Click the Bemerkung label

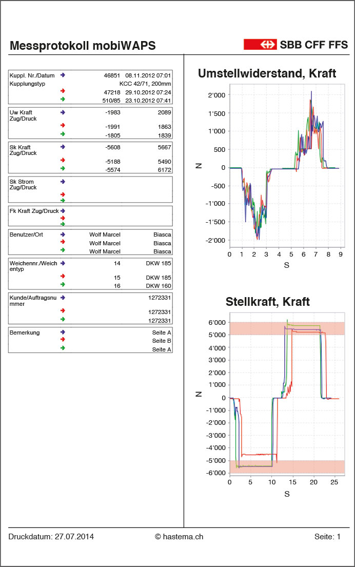click(25, 333)
